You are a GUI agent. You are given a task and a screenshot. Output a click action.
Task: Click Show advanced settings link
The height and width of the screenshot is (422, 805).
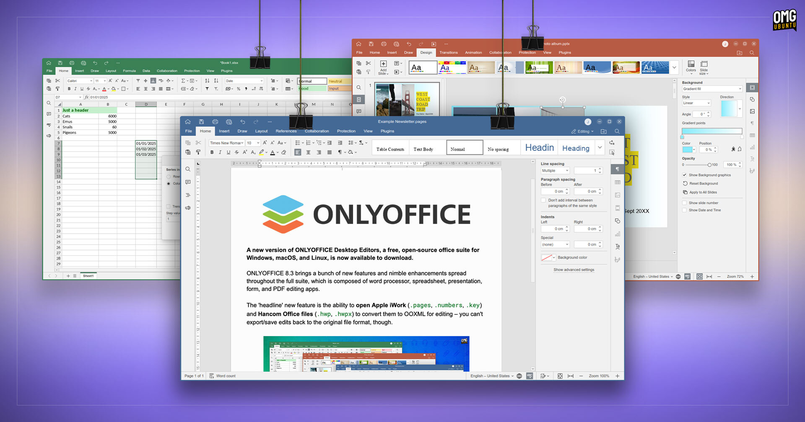coord(574,270)
